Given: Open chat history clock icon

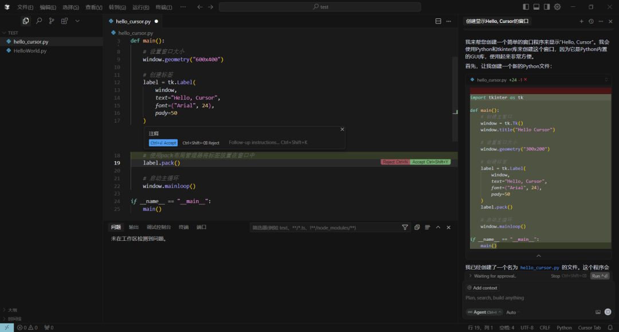Looking at the screenshot, I should [591, 21].
